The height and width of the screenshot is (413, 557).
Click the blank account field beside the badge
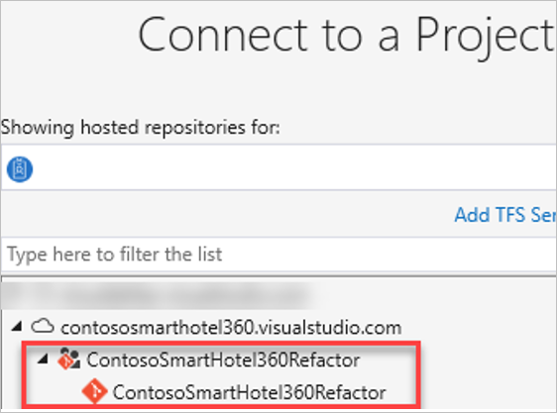click(x=294, y=168)
